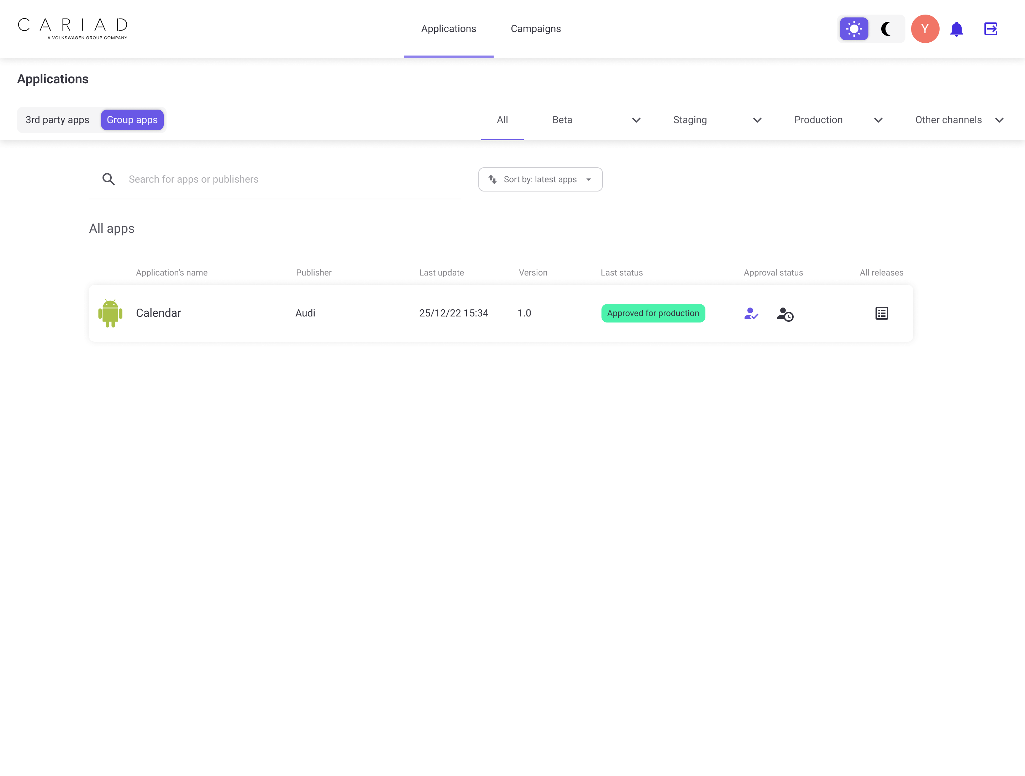Open the Other channels tab
Image resolution: width=1025 pixels, height=776 pixels.
click(x=948, y=120)
